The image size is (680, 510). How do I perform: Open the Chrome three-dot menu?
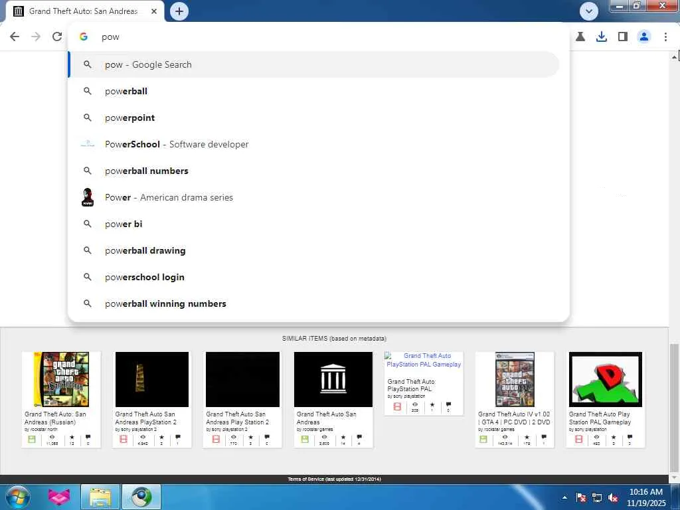point(665,37)
